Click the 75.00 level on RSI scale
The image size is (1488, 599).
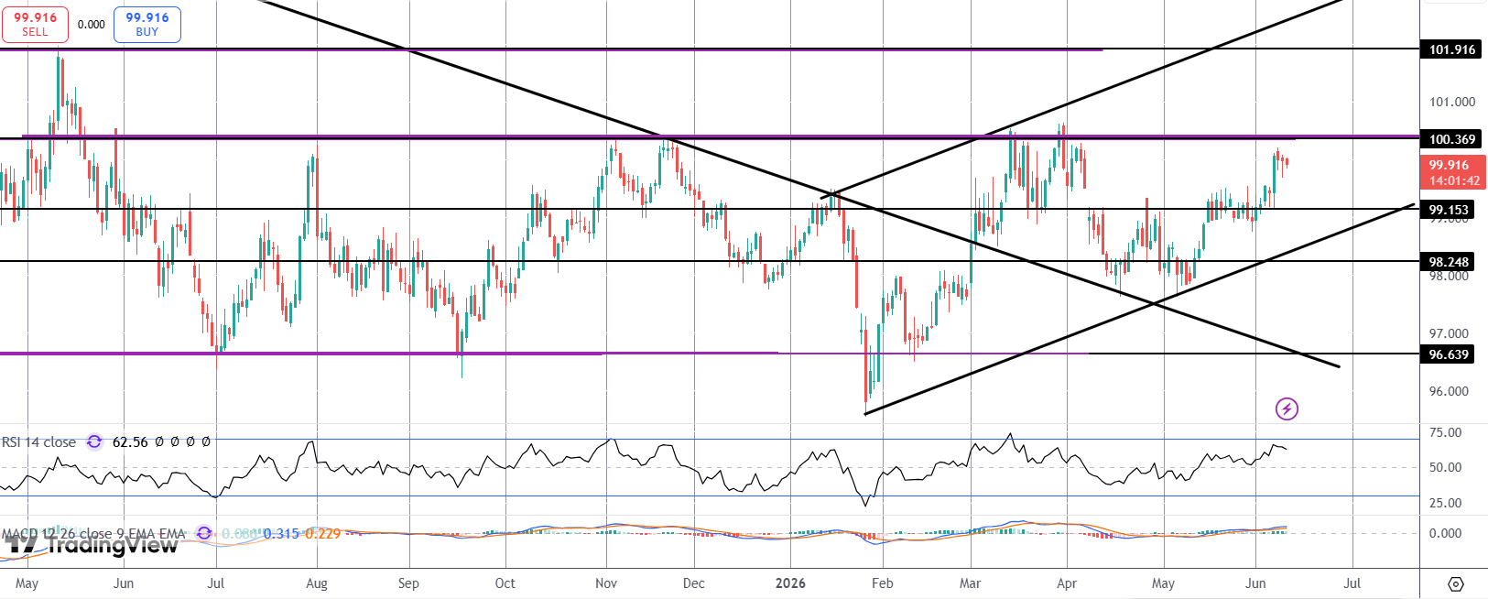pyautogui.click(x=1446, y=432)
